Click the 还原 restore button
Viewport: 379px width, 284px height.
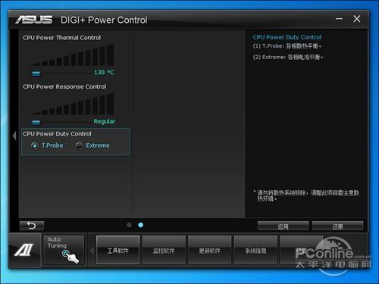337,226
